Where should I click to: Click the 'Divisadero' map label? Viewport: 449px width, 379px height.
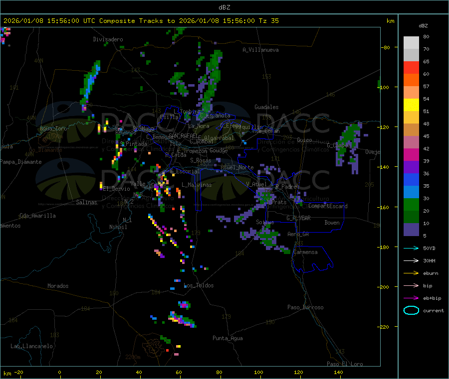point(108,39)
